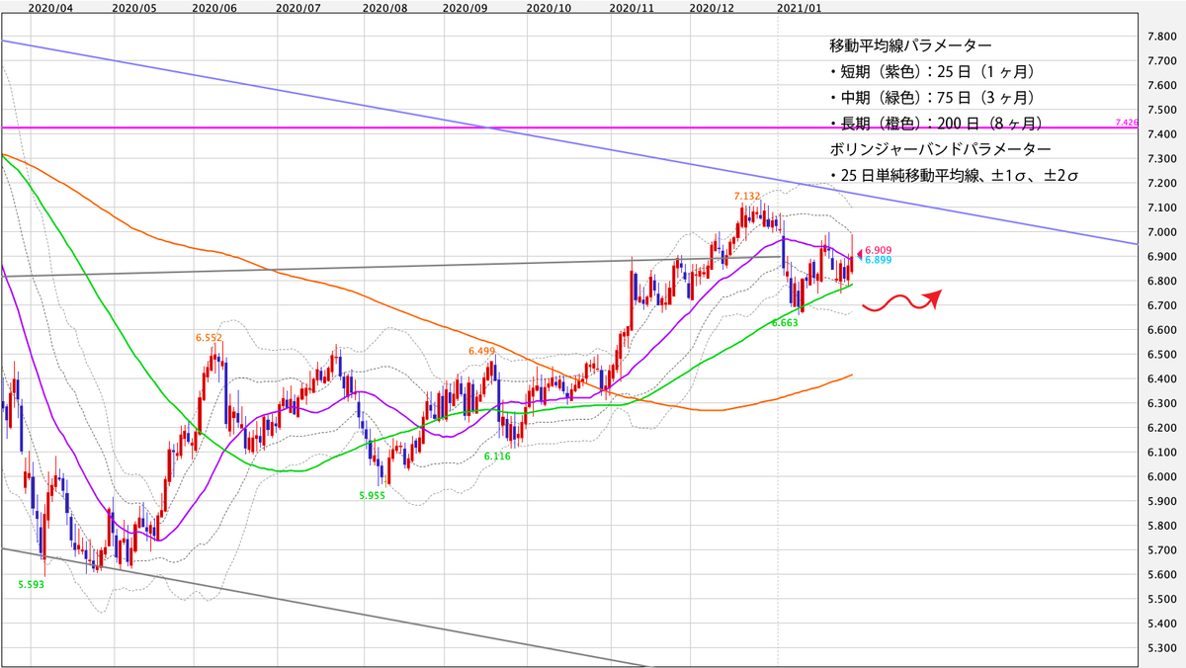Click the 6.500 price axis label

(1160, 355)
